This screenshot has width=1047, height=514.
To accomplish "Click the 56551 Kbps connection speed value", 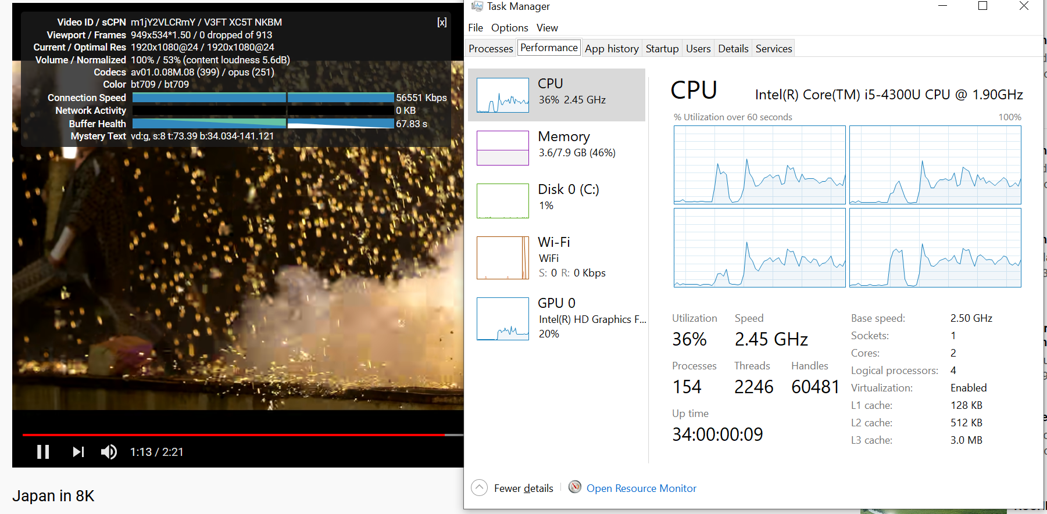I will (421, 98).
